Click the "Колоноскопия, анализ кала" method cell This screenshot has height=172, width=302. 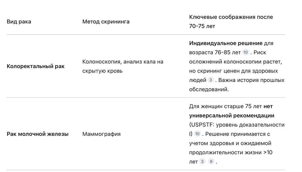click(123, 66)
